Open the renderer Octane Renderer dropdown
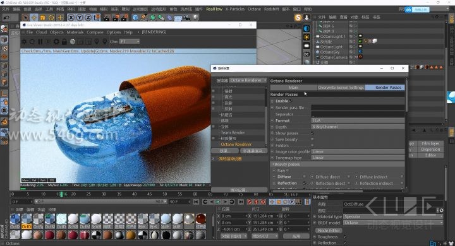The height and width of the screenshot is (246, 455). (x=248, y=80)
